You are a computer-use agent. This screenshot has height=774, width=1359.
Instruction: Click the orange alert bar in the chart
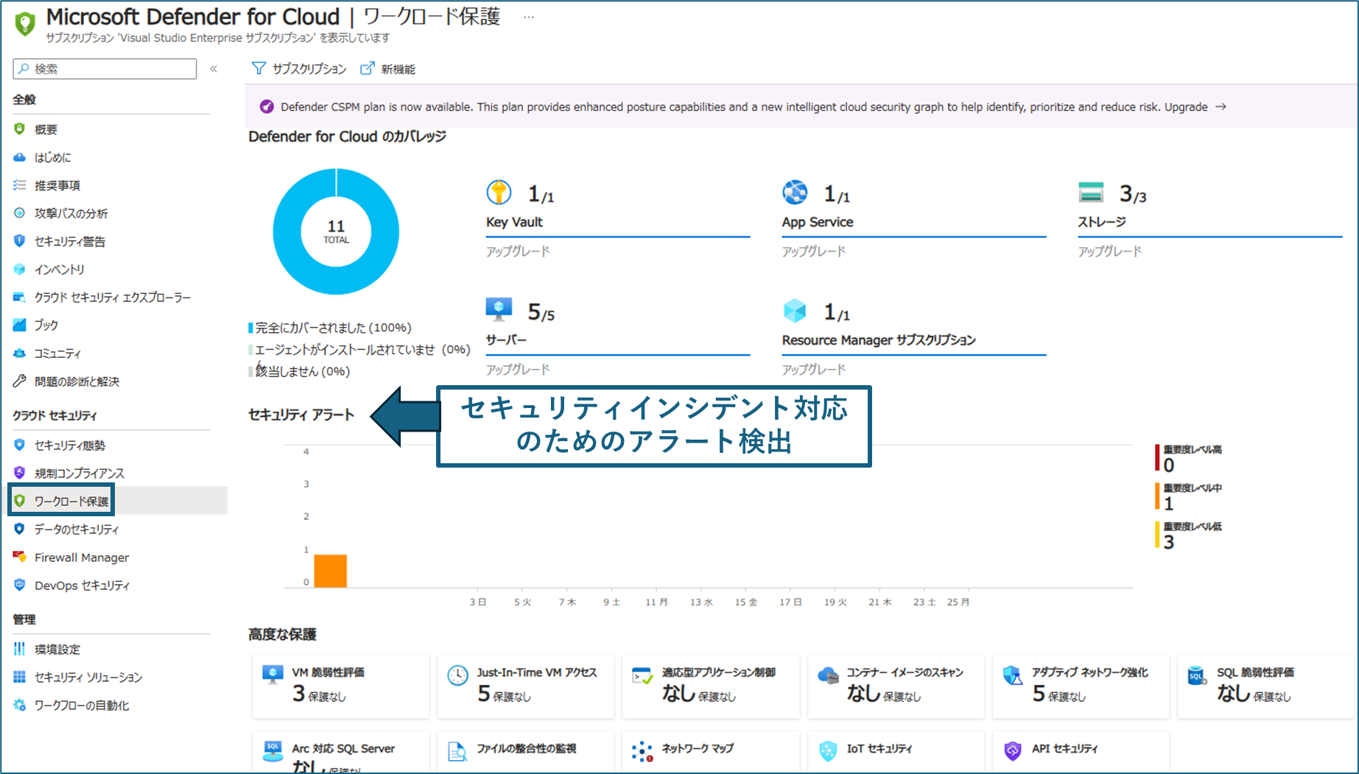coord(331,571)
